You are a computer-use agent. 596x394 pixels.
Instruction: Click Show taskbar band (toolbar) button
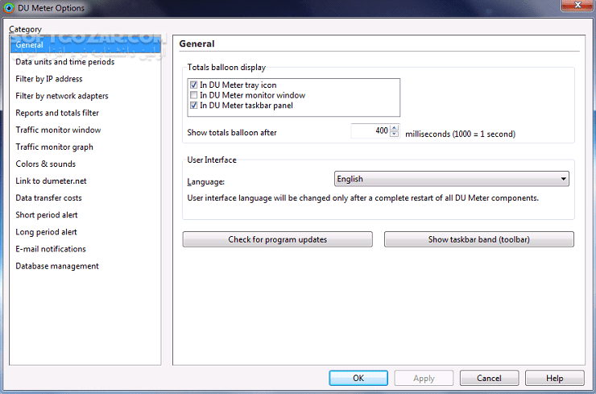pyautogui.click(x=478, y=239)
